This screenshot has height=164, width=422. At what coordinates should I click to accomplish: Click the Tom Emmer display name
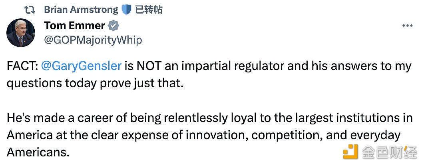click(75, 26)
